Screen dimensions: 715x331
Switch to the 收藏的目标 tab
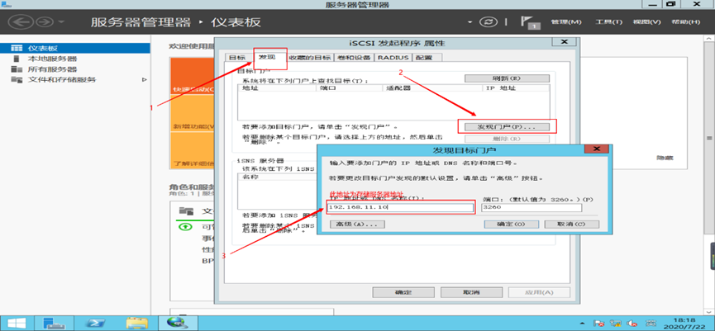click(310, 57)
